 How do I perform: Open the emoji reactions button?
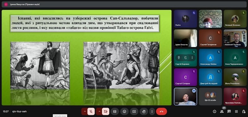(125, 111)
